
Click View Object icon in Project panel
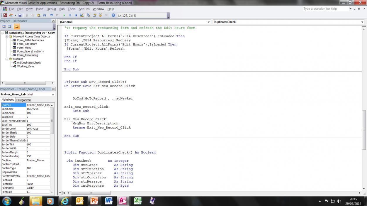click(x=10, y=26)
